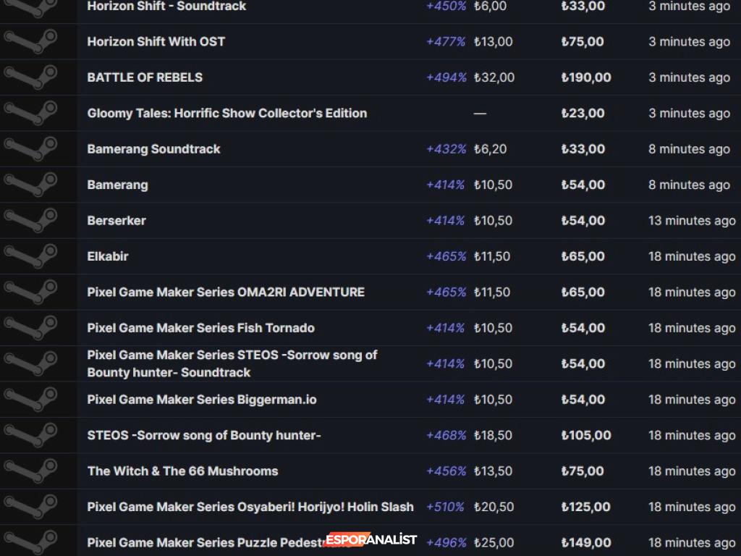Click the ₺190,00 price for BATTLE OF REBELS
This screenshot has width=741, height=556.
coord(586,77)
